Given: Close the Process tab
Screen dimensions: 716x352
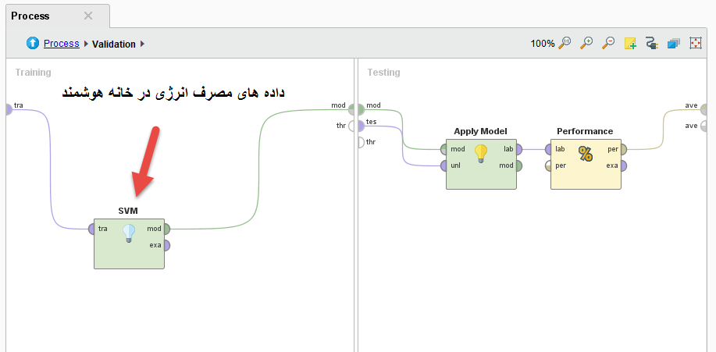Looking at the screenshot, I should [88, 16].
